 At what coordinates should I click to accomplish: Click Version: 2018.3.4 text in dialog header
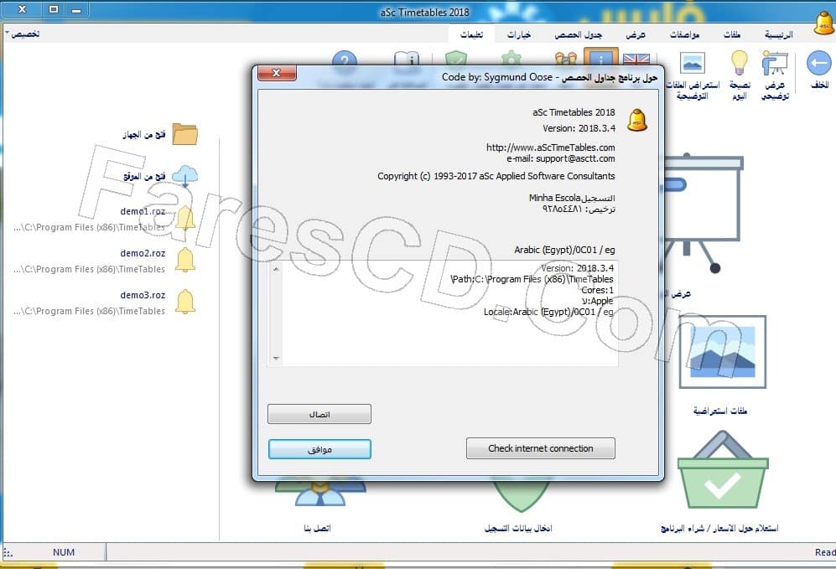pos(579,128)
